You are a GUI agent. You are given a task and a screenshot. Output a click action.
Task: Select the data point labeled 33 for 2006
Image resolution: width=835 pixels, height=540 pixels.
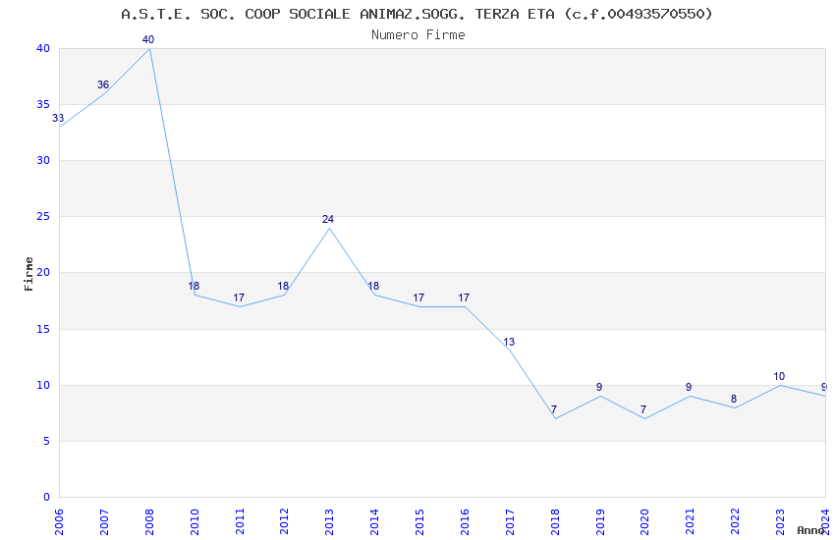coord(58,118)
